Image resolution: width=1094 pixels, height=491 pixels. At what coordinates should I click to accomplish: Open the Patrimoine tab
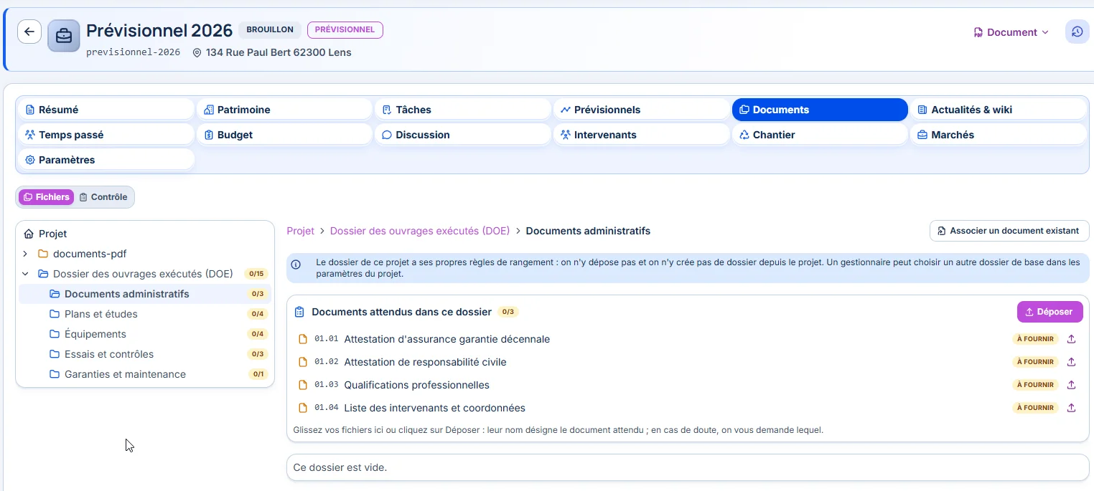[284, 110]
